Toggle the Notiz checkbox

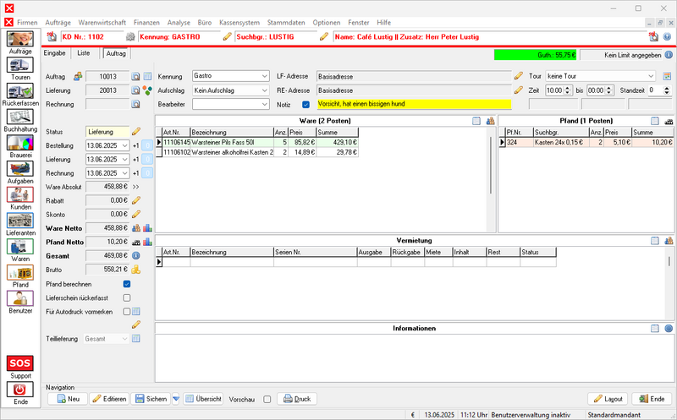pos(306,104)
